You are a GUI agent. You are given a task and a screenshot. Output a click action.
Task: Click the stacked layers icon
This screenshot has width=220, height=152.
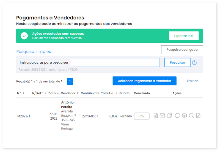click(x=184, y=116)
